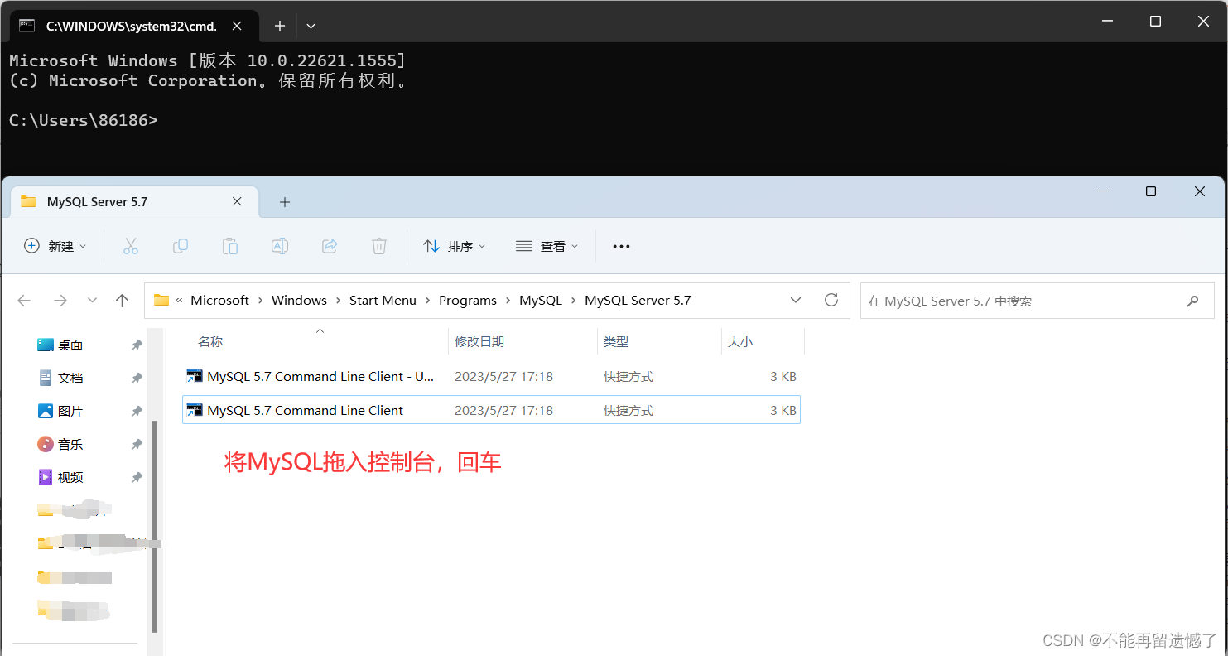Click the Delete trash icon in Explorer toolbar
The height and width of the screenshot is (656, 1228).
378,246
